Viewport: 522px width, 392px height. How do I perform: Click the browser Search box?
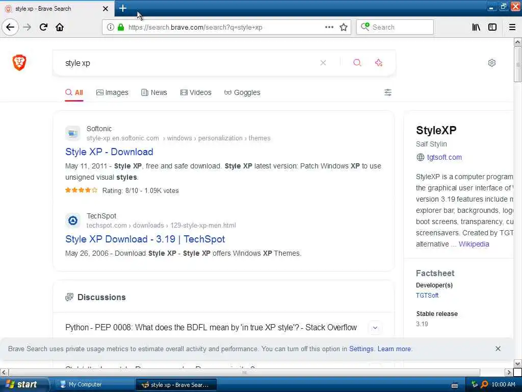pyautogui.click(x=395, y=27)
